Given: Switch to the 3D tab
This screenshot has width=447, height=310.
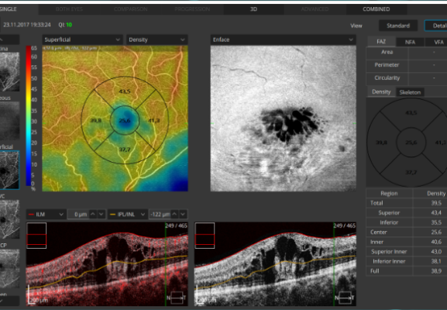Looking at the screenshot, I should click(x=253, y=9).
